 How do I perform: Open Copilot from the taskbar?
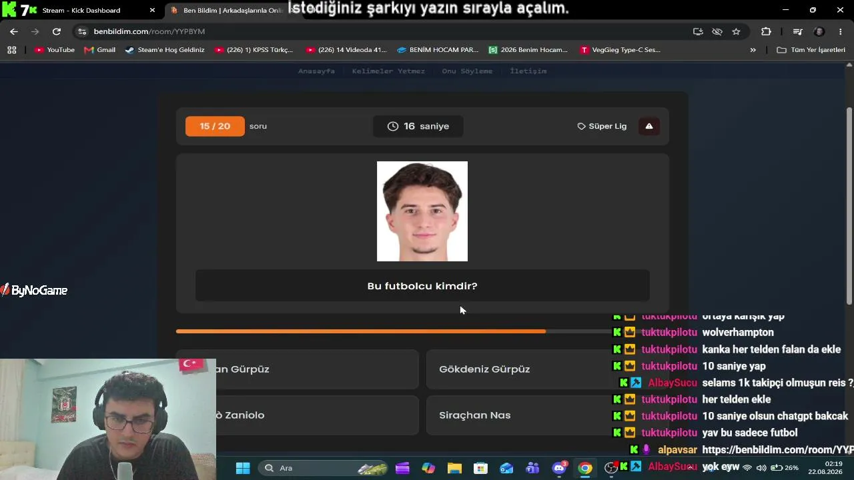(x=428, y=468)
